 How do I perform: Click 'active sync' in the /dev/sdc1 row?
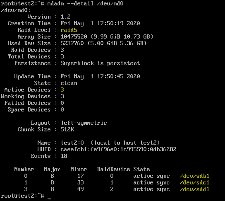click(151, 183)
